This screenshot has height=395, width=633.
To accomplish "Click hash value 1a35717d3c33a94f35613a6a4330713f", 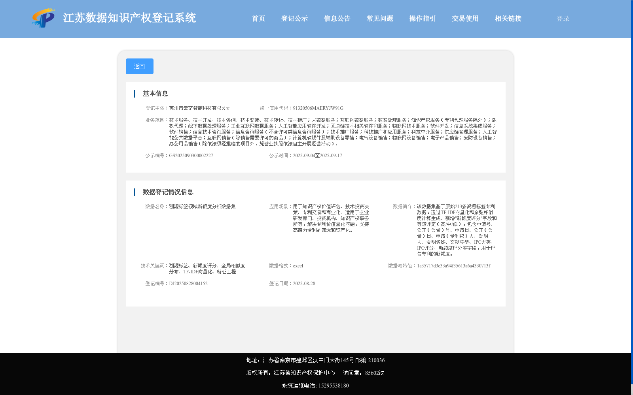I will tap(453, 266).
